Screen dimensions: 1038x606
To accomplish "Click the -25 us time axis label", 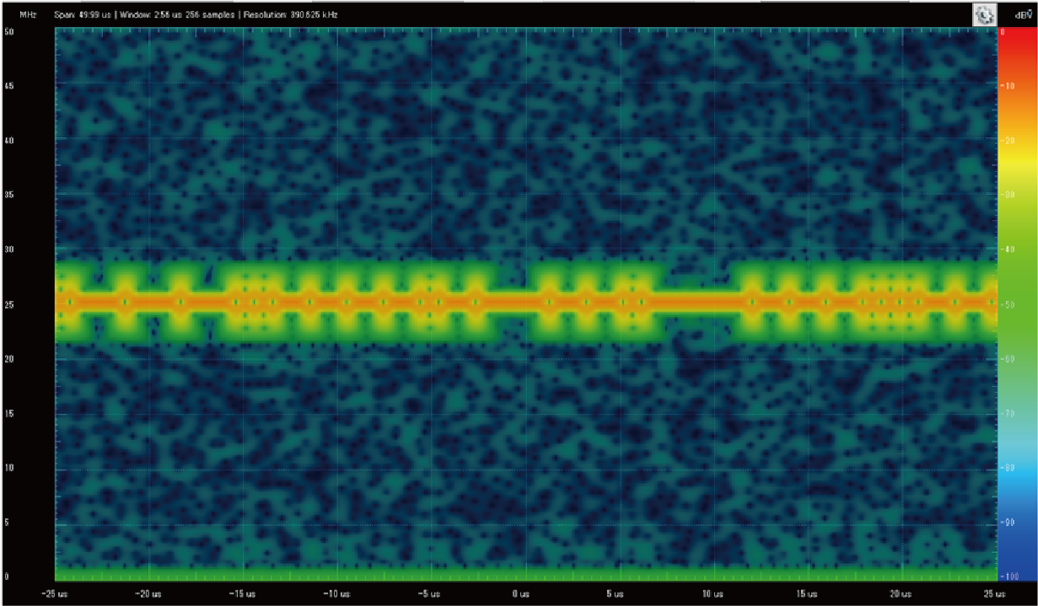I will (55, 593).
